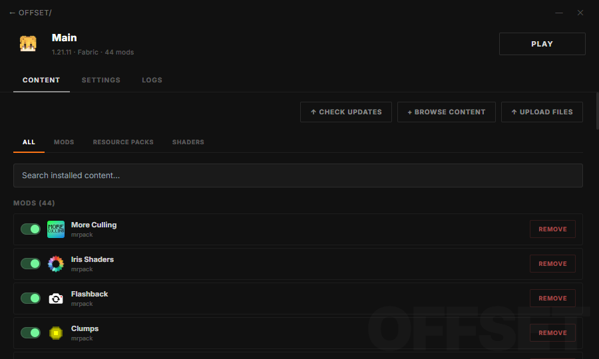Switch to the Settings tab

(101, 80)
